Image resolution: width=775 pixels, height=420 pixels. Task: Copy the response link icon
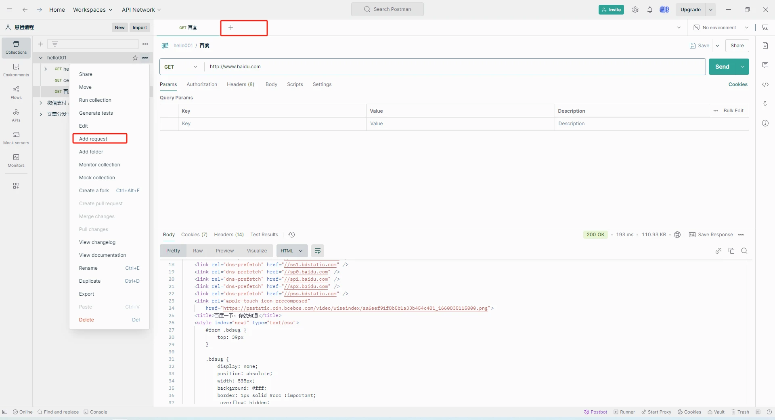718,251
